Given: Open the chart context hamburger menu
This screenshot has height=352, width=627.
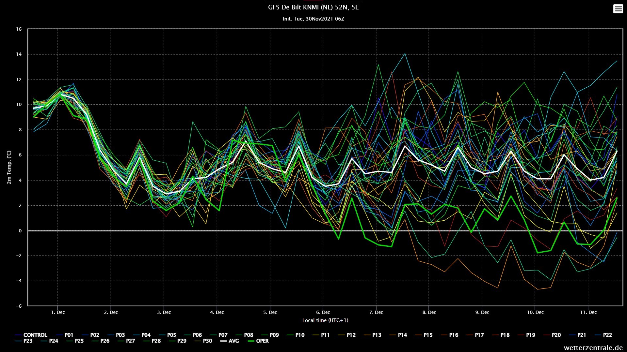Looking at the screenshot, I should 618,9.
